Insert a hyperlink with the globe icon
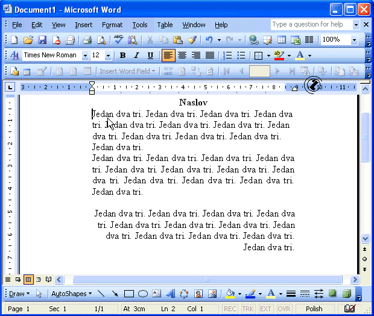 click(x=253, y=40)
